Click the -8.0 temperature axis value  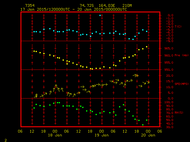click(x=170, y=38)
